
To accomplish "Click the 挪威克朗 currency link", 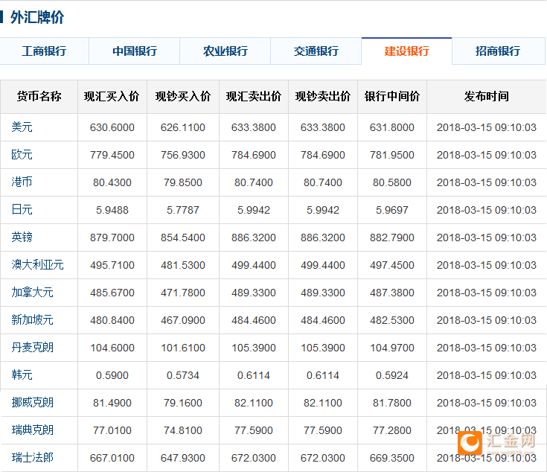I will click(x=33, y=403).
